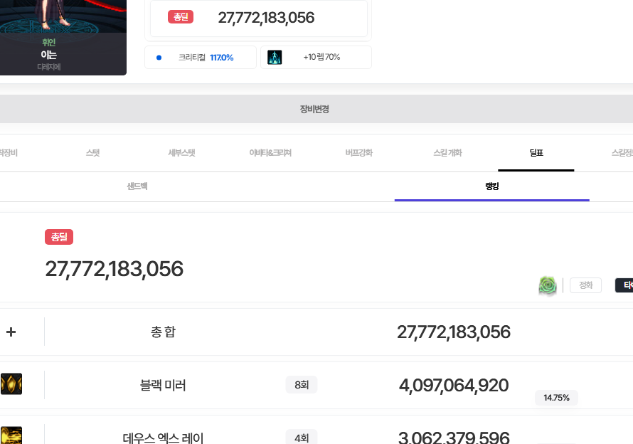Click the blue dot beside 크리티컬
This screenshot has width=633, height=444.
[x=159, y=58]
